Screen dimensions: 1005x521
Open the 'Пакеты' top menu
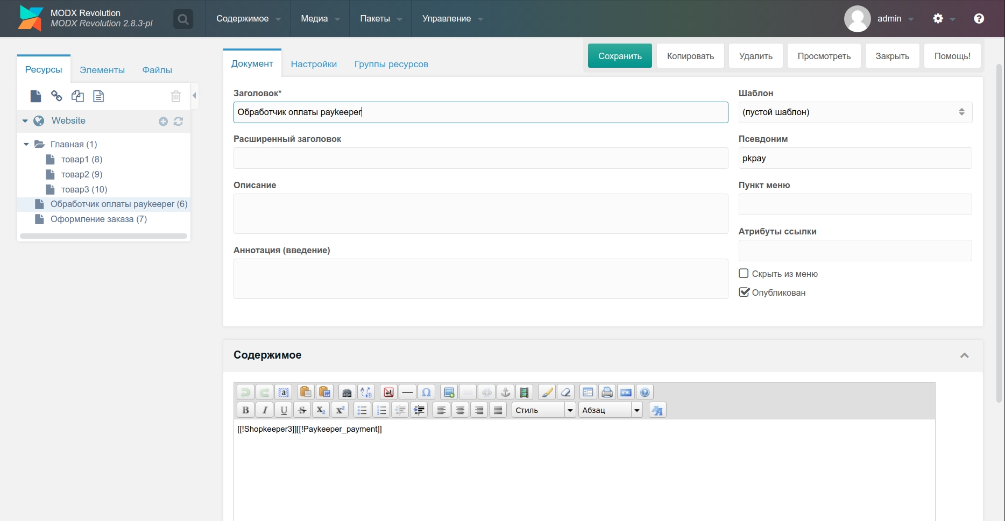click(380, 19)
